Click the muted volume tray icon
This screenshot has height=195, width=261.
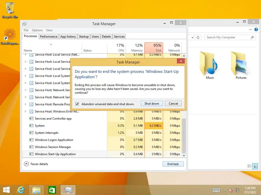(x=231, y=190)
